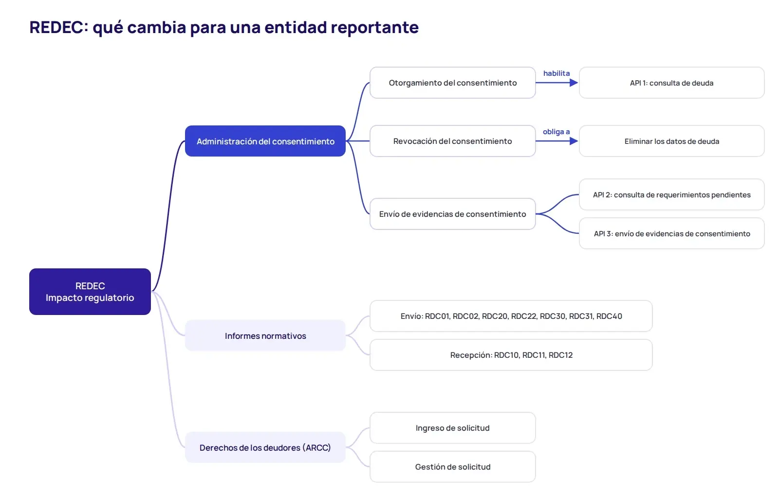Click the Revocación del consentimiento box
The width and height of the screenshot is (779, 491).
453,141
